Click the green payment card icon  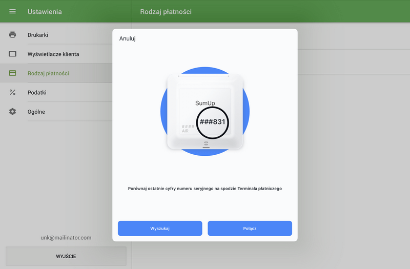(13, 73)
